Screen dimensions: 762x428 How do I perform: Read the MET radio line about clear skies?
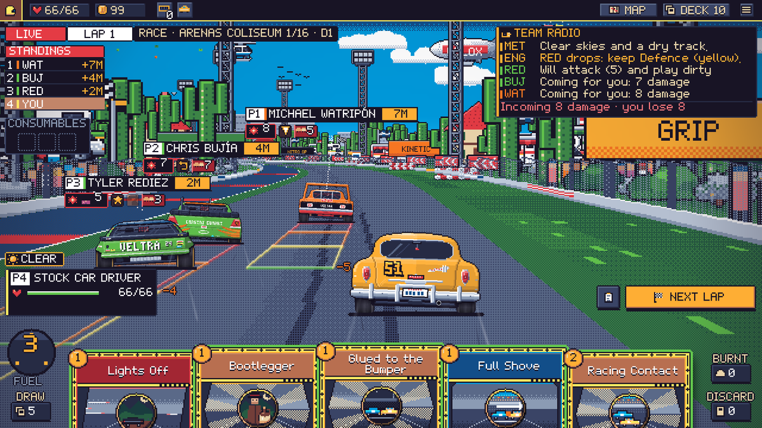click(x=605, y=46)
